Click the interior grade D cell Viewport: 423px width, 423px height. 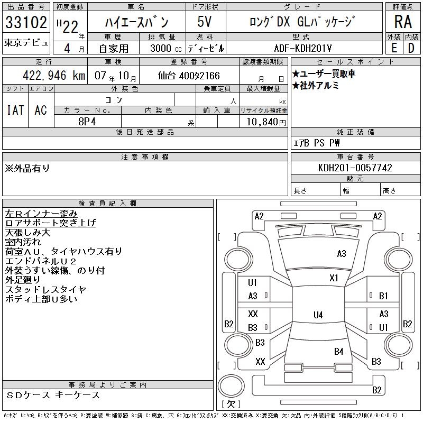[x=411, y=47]
